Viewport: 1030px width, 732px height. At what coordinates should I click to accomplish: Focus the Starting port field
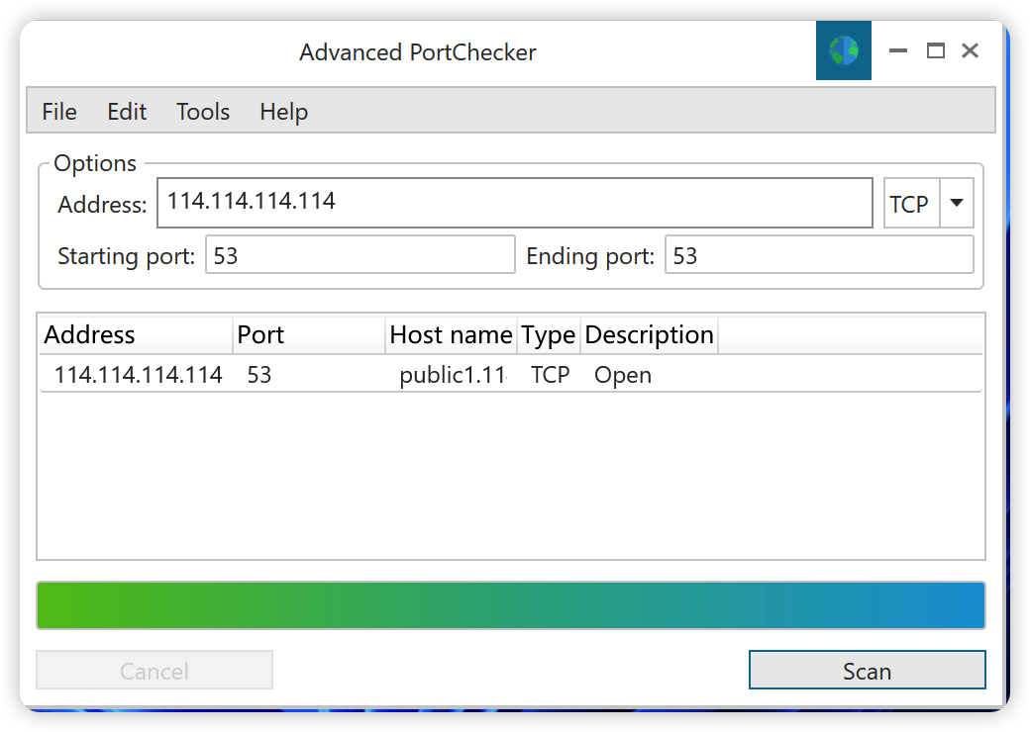click(360, 254)
